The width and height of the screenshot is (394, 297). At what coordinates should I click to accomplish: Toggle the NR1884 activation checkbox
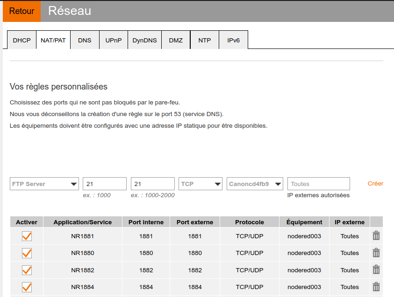(x=27, y=287)
